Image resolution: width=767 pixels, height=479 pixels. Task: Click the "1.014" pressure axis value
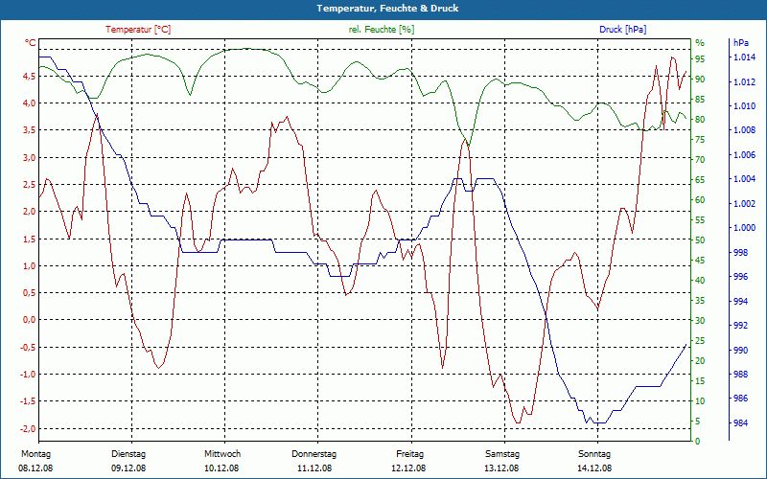point(744,57)
